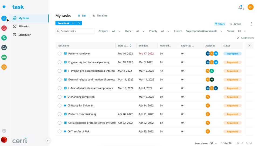The height and width of the screenshot is (146, 259).
Task: Open the orange briefcase module icon
Action: pos(4,67)
